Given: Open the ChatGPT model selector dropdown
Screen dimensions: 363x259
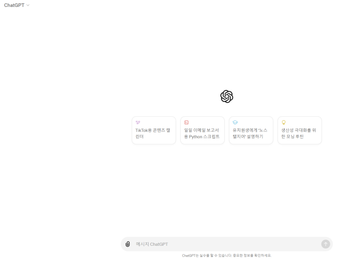Looking at the screenshot, I should (17, 5).
